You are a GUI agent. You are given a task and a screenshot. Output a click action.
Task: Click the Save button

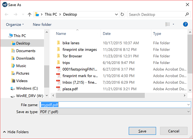142,131
